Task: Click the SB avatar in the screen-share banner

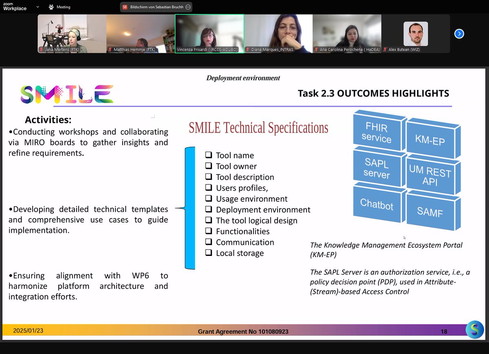Action: (x=125, y=7)
